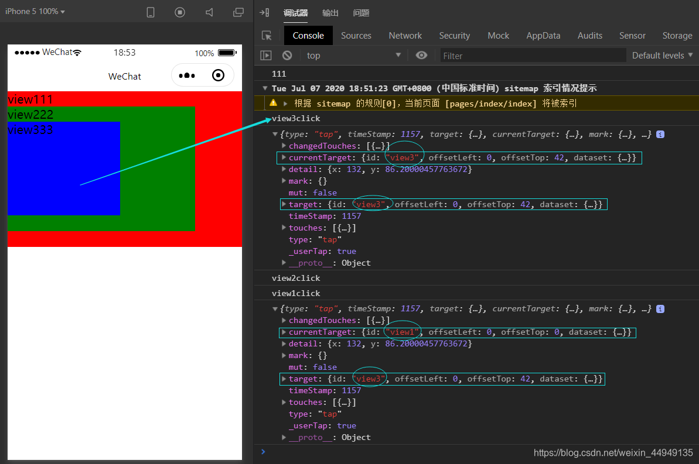Click the second type: "tap" row
The width and height of the screenshot is (699, 464).
point(315,414)
